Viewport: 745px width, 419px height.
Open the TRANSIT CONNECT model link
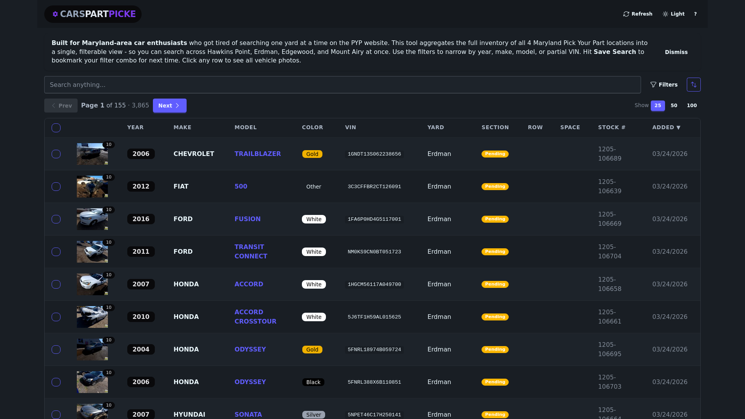point(251,252)
